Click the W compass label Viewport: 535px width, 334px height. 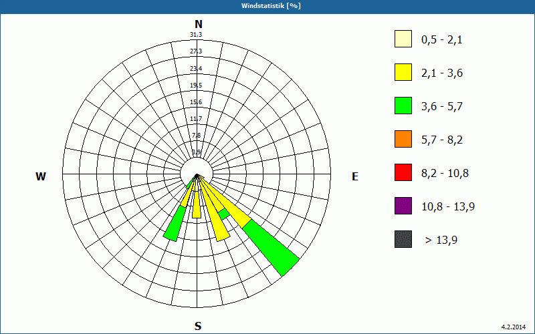41,176
